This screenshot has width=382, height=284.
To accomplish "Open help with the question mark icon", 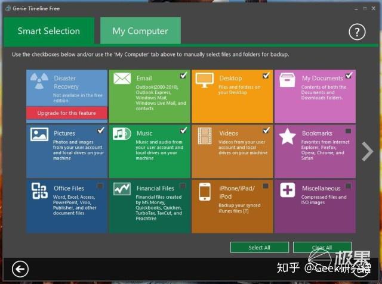I will pos(357,32).
